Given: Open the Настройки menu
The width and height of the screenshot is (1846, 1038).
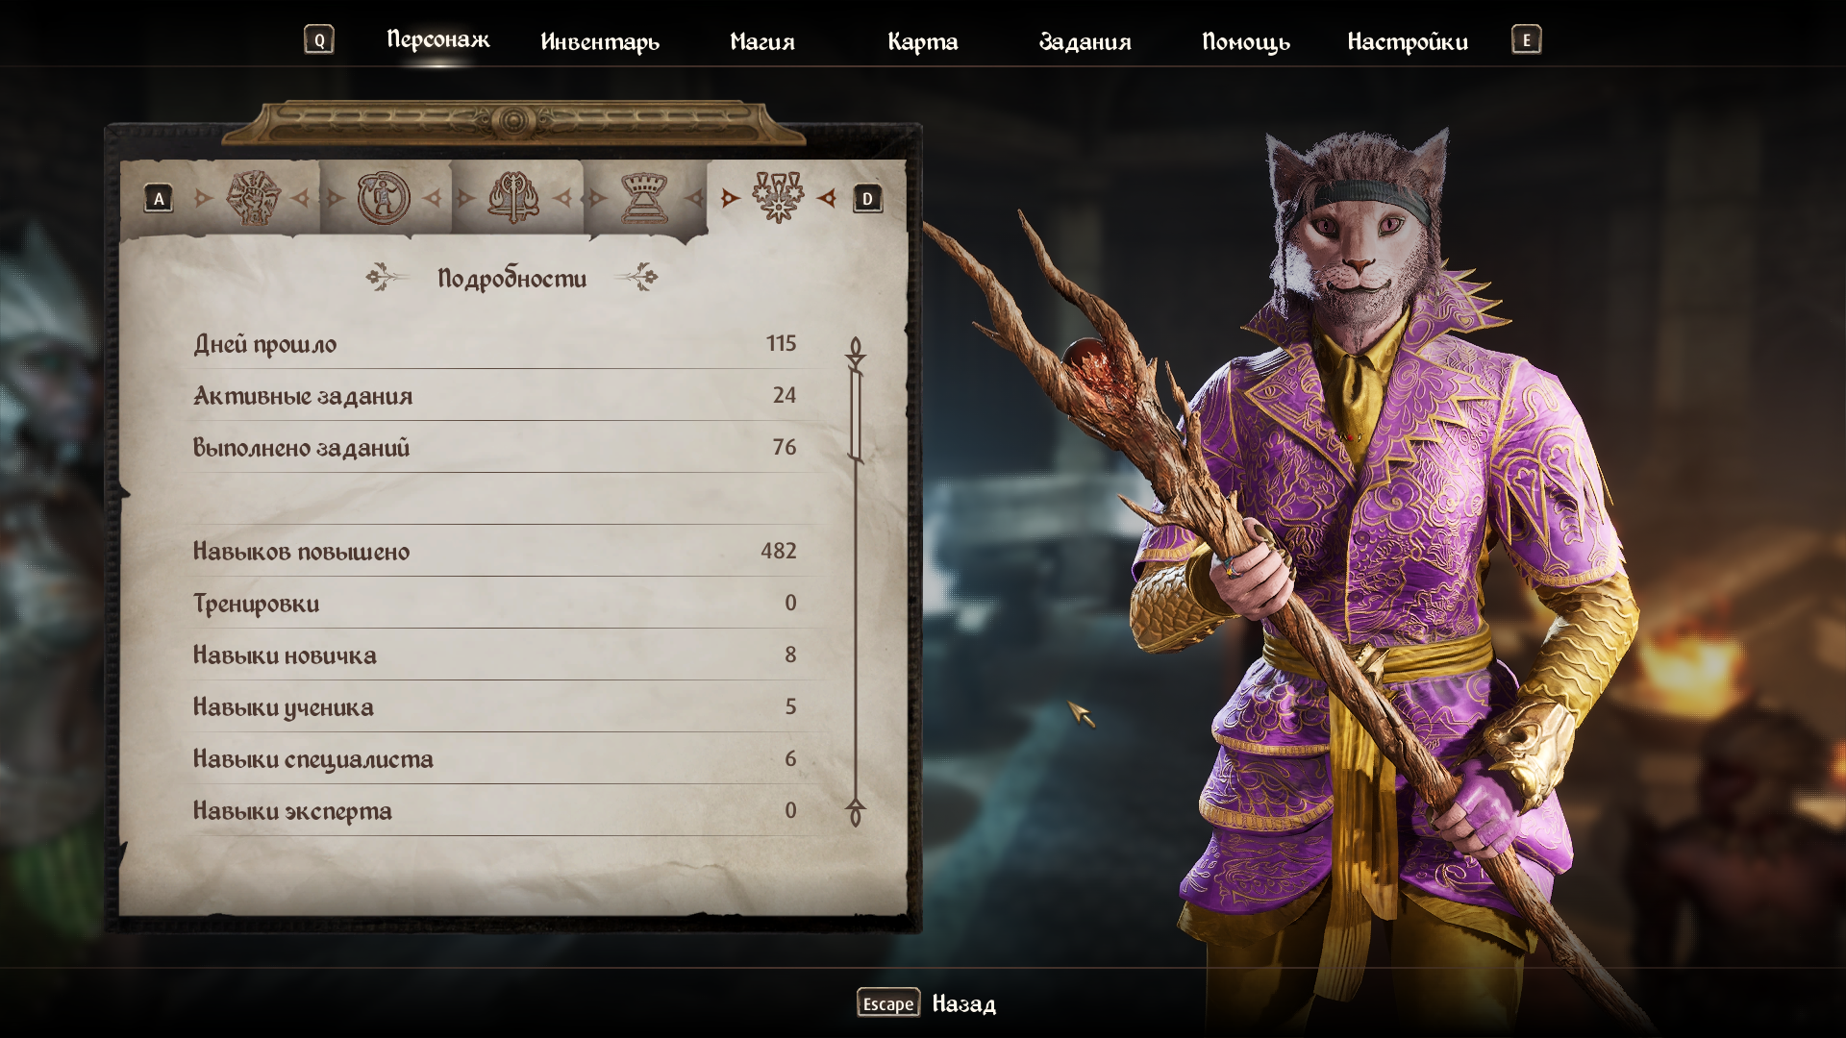Looking at the screenshot, I should 1408,41.
